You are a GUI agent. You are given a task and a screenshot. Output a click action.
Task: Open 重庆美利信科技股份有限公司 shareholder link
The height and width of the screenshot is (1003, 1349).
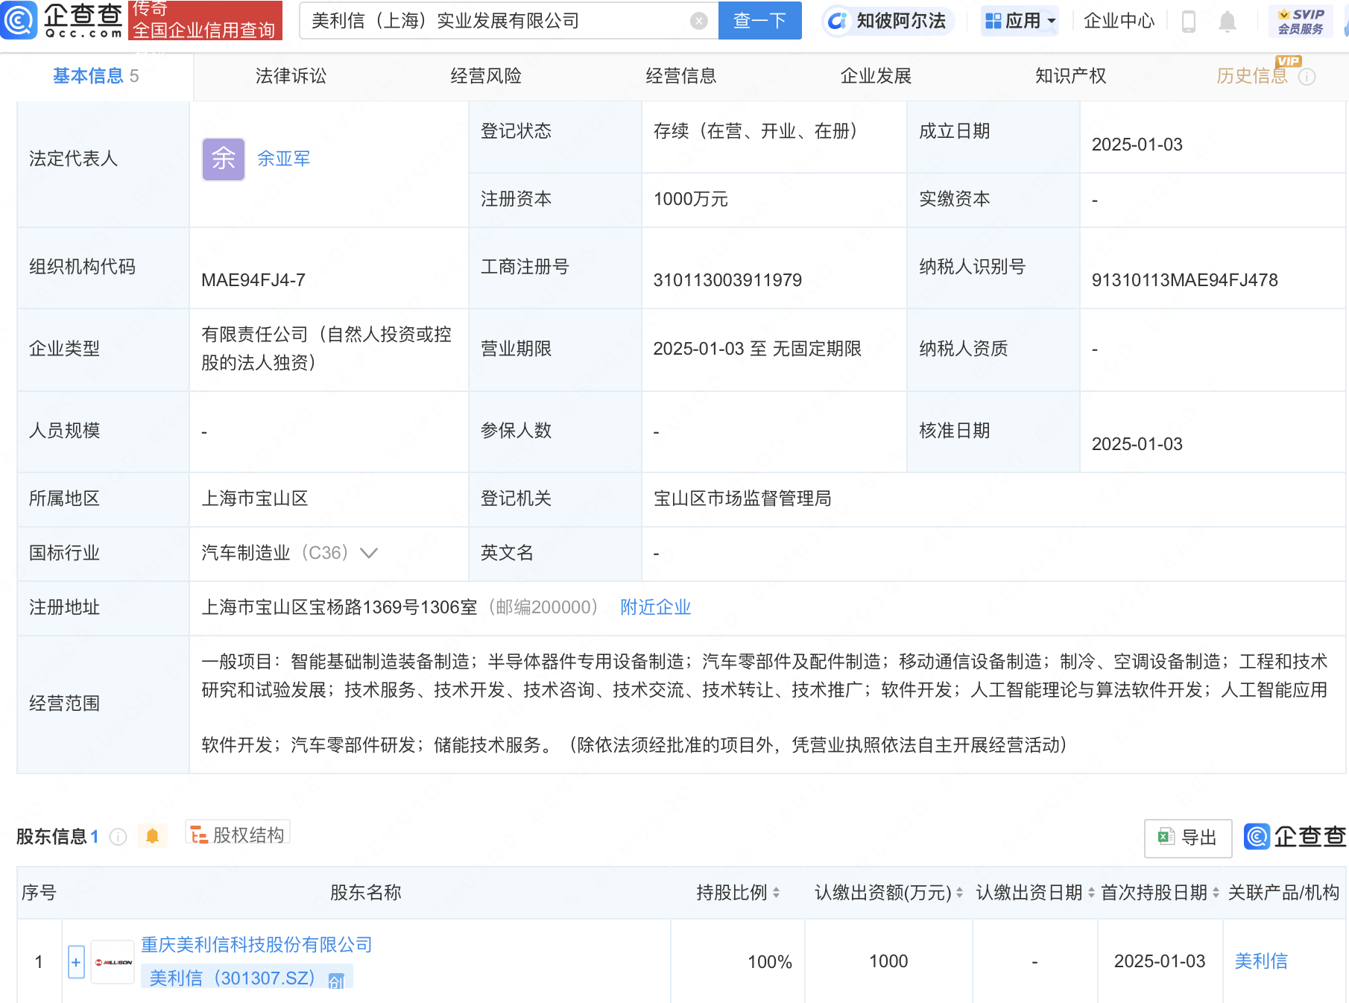point(256,945)
